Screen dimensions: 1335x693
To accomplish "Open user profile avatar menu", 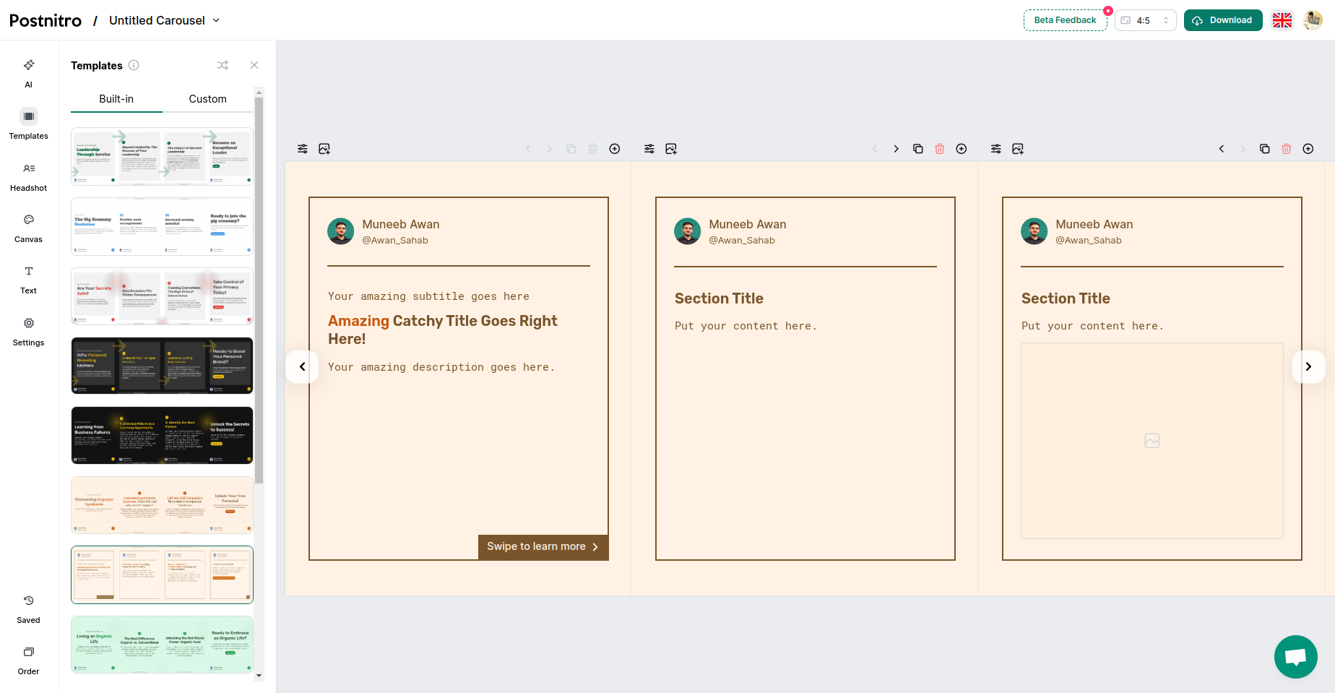I will 1313,20.
